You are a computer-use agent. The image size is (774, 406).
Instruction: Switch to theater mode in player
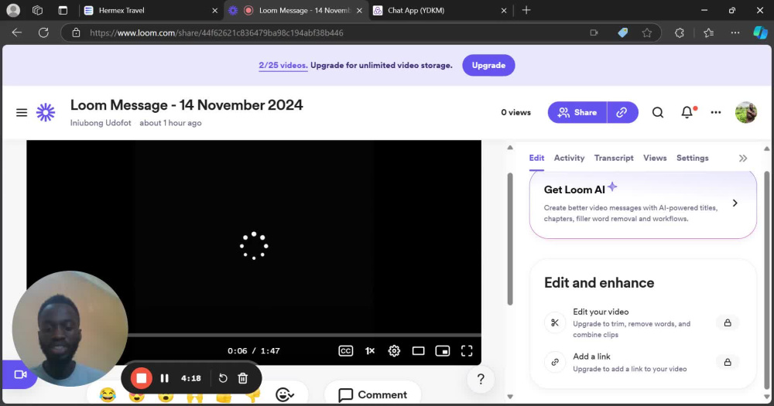[x=418, y=351]
